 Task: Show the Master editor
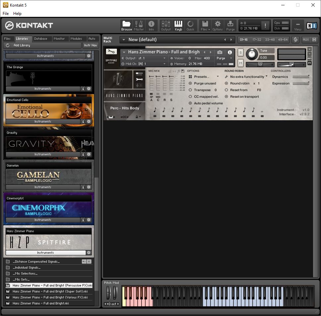[139, 26]
